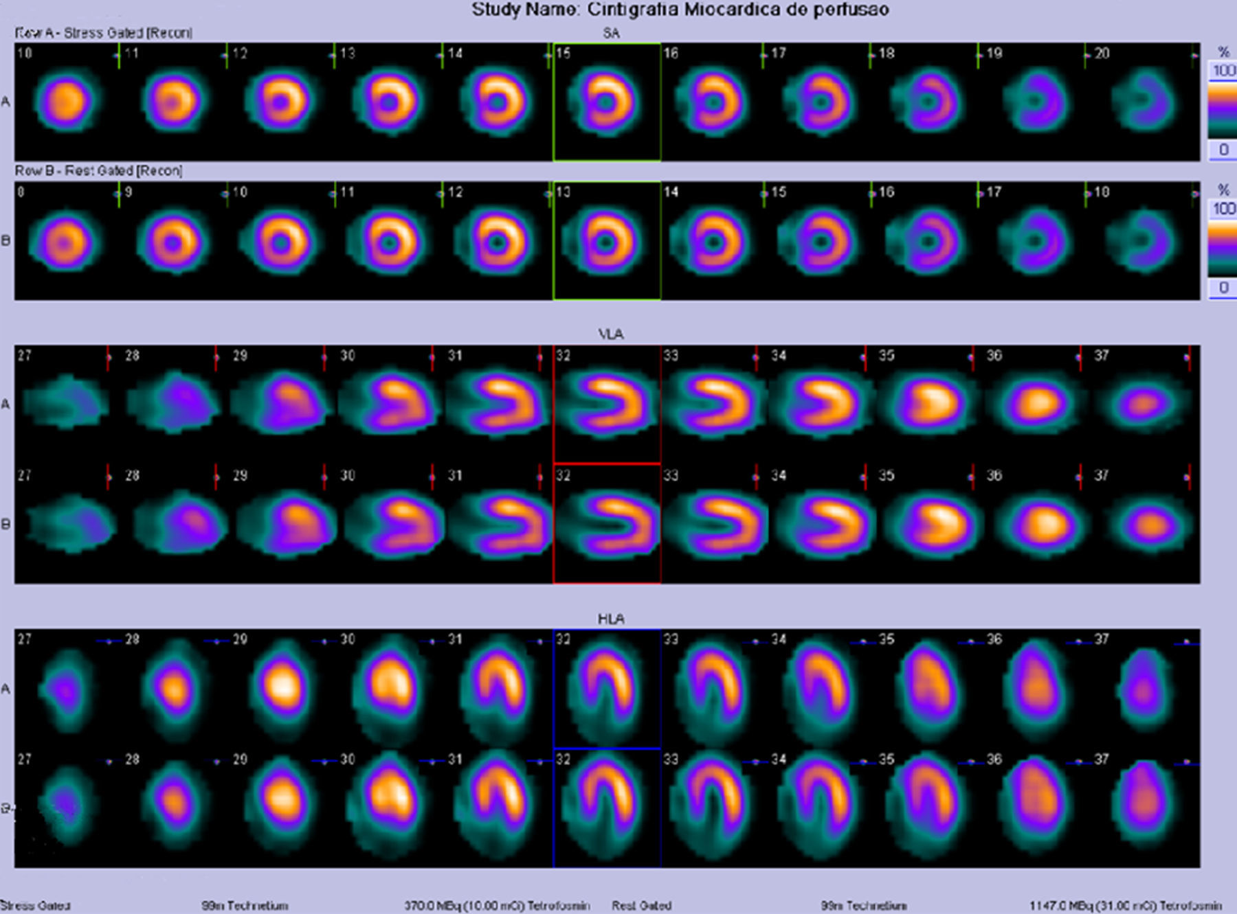Select rest SA slice 17 image
This screenshot has height=914, width=1237.
coord(1036,241)
